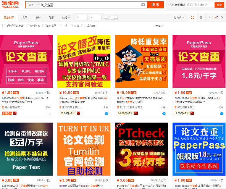Image resolution: width=226 pixels, height=189 pixels.
Task: Open the 宝贝 search type dropdown
Action: 34,5
